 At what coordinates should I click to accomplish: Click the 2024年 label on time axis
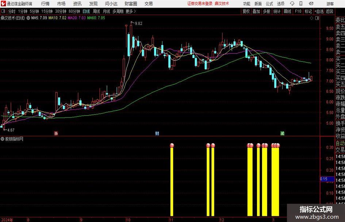tap(7, 220)
